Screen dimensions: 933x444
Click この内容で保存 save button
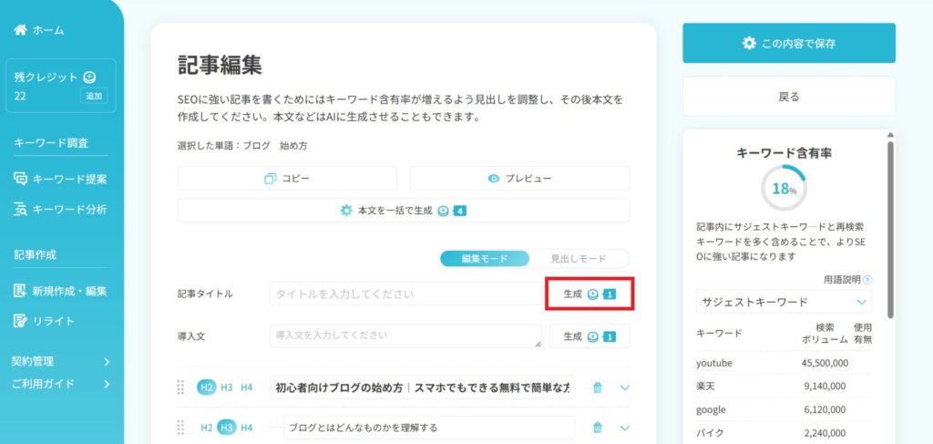point(789,43)
